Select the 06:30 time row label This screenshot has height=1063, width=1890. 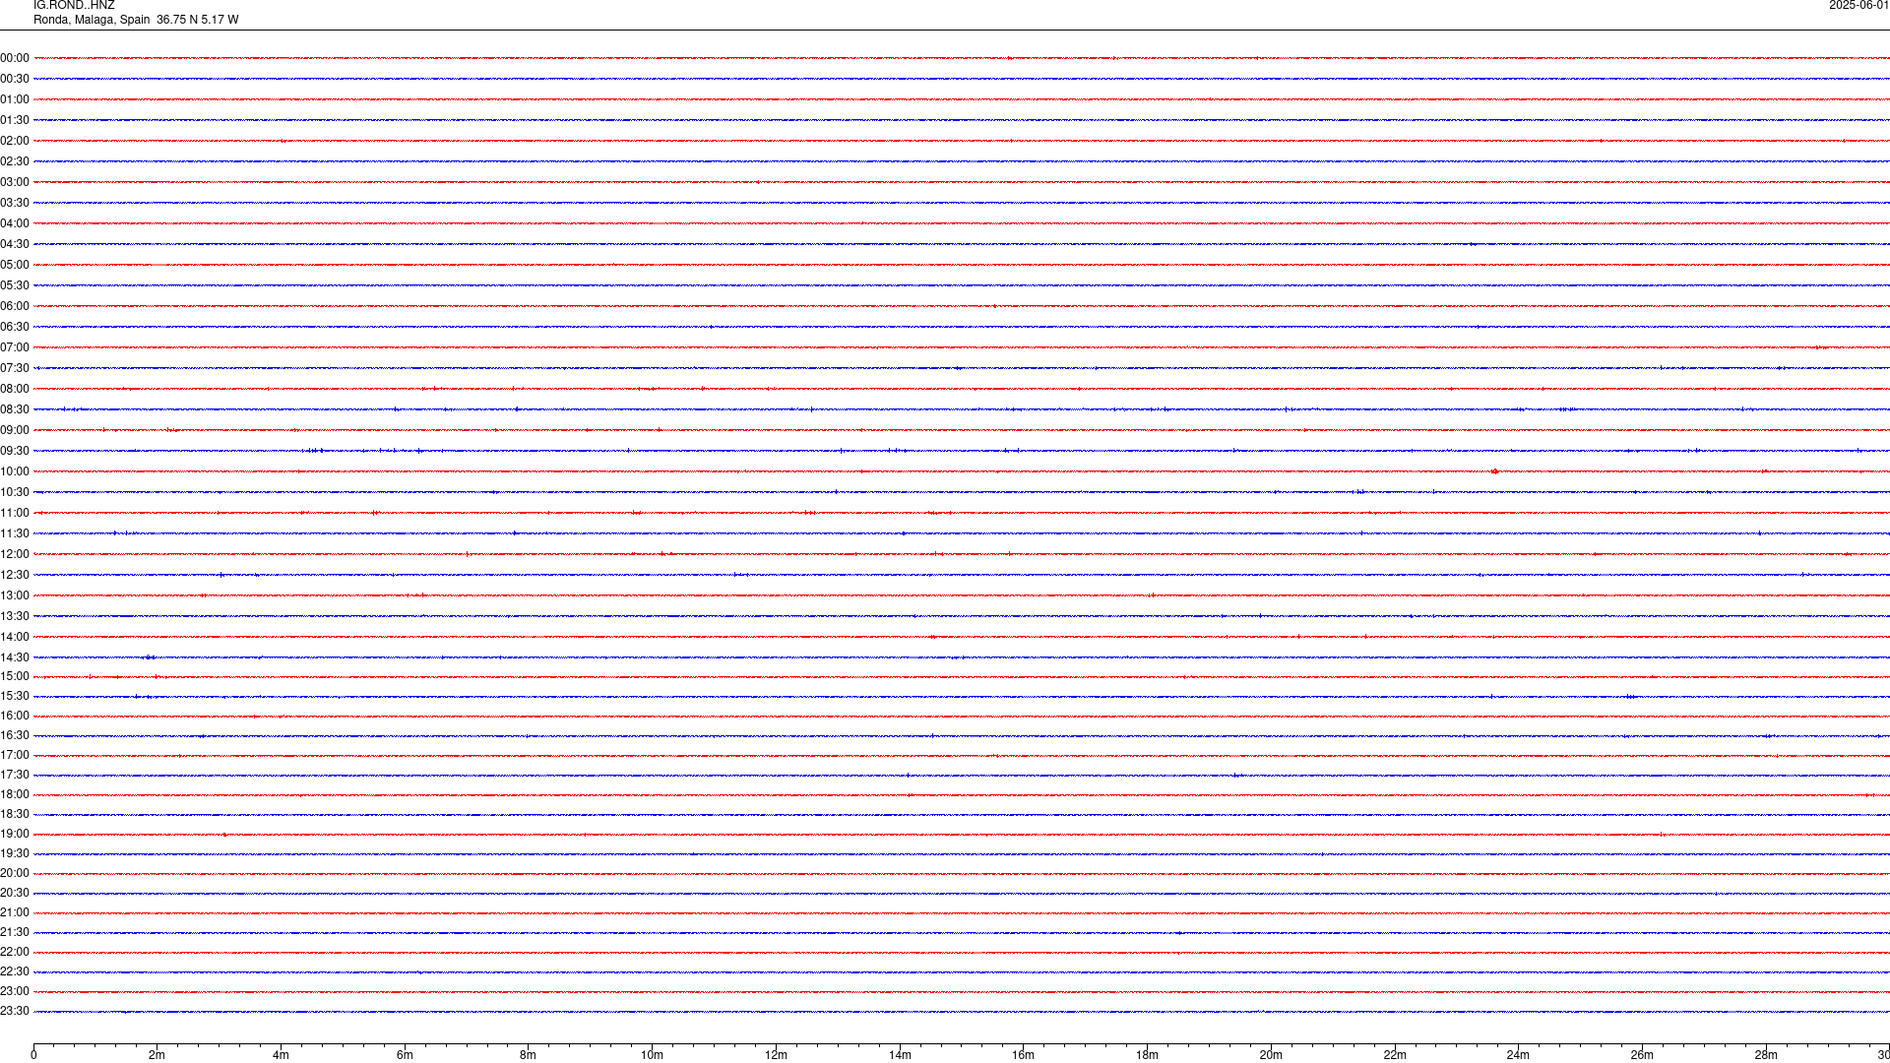(x=15, y=327)
